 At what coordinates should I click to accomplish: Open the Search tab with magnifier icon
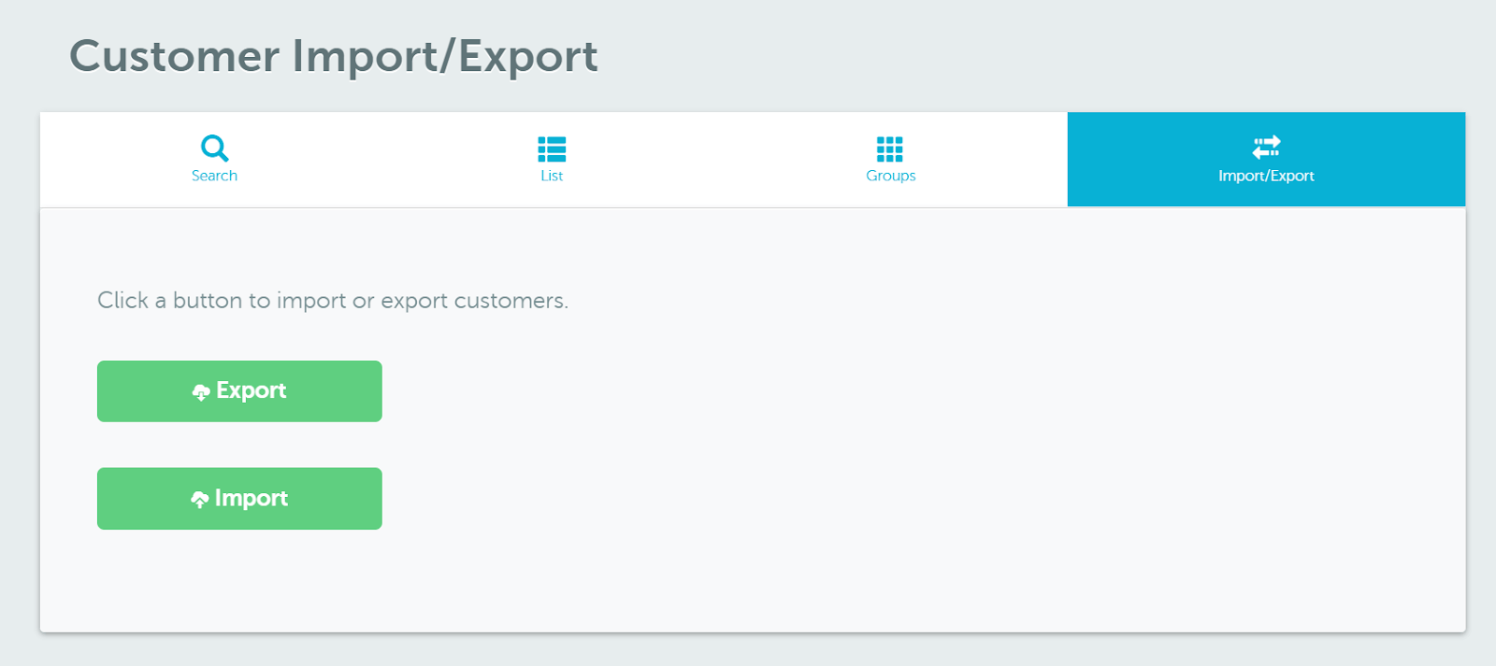(x=214, y=160)
